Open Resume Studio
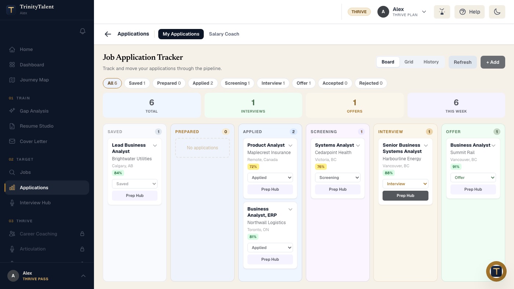Image resolution: width=514 pixels, height=289 pixels. click(47, 126)
